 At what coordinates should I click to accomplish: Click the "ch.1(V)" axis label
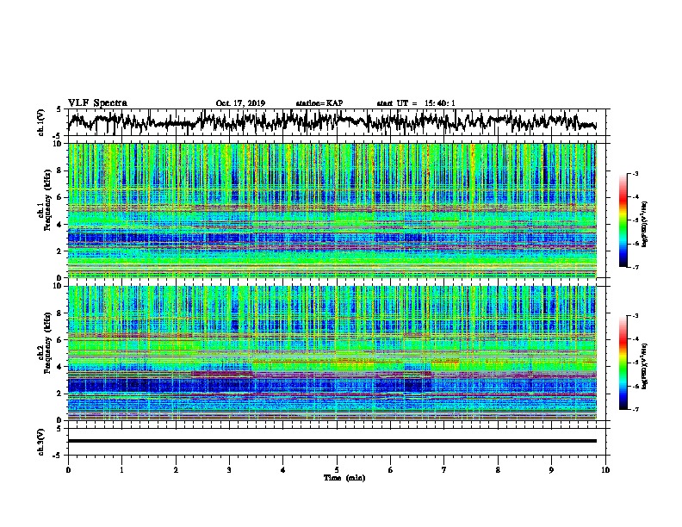pos(41,122)
